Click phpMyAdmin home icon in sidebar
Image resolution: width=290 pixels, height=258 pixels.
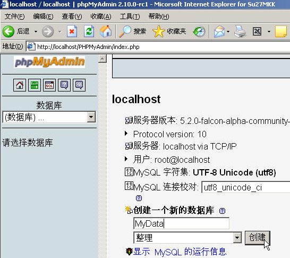(20, 85)
